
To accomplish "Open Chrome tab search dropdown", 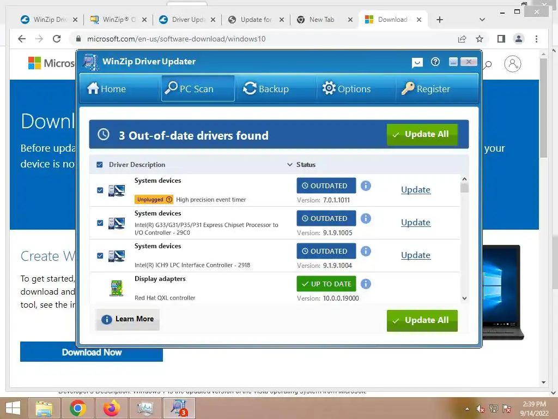I will coord(482,20).
